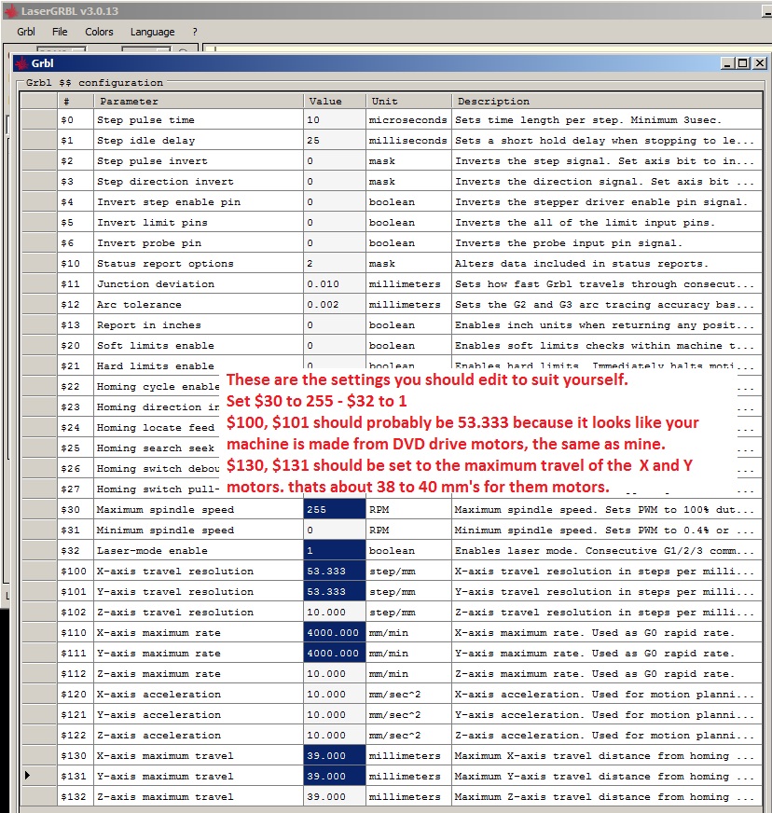The image size is (772, 813).
Task: Click the Unit column header
Action: 408,101
